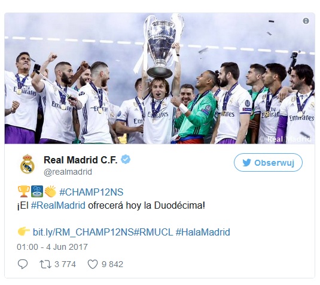Open the tweet timestamp 4 Jun 2017
The height and width of the screenshot is (285, 320).
coord(52,247)
